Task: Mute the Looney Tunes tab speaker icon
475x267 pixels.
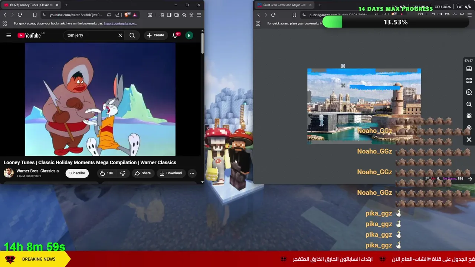Action: tap(11, 5)
